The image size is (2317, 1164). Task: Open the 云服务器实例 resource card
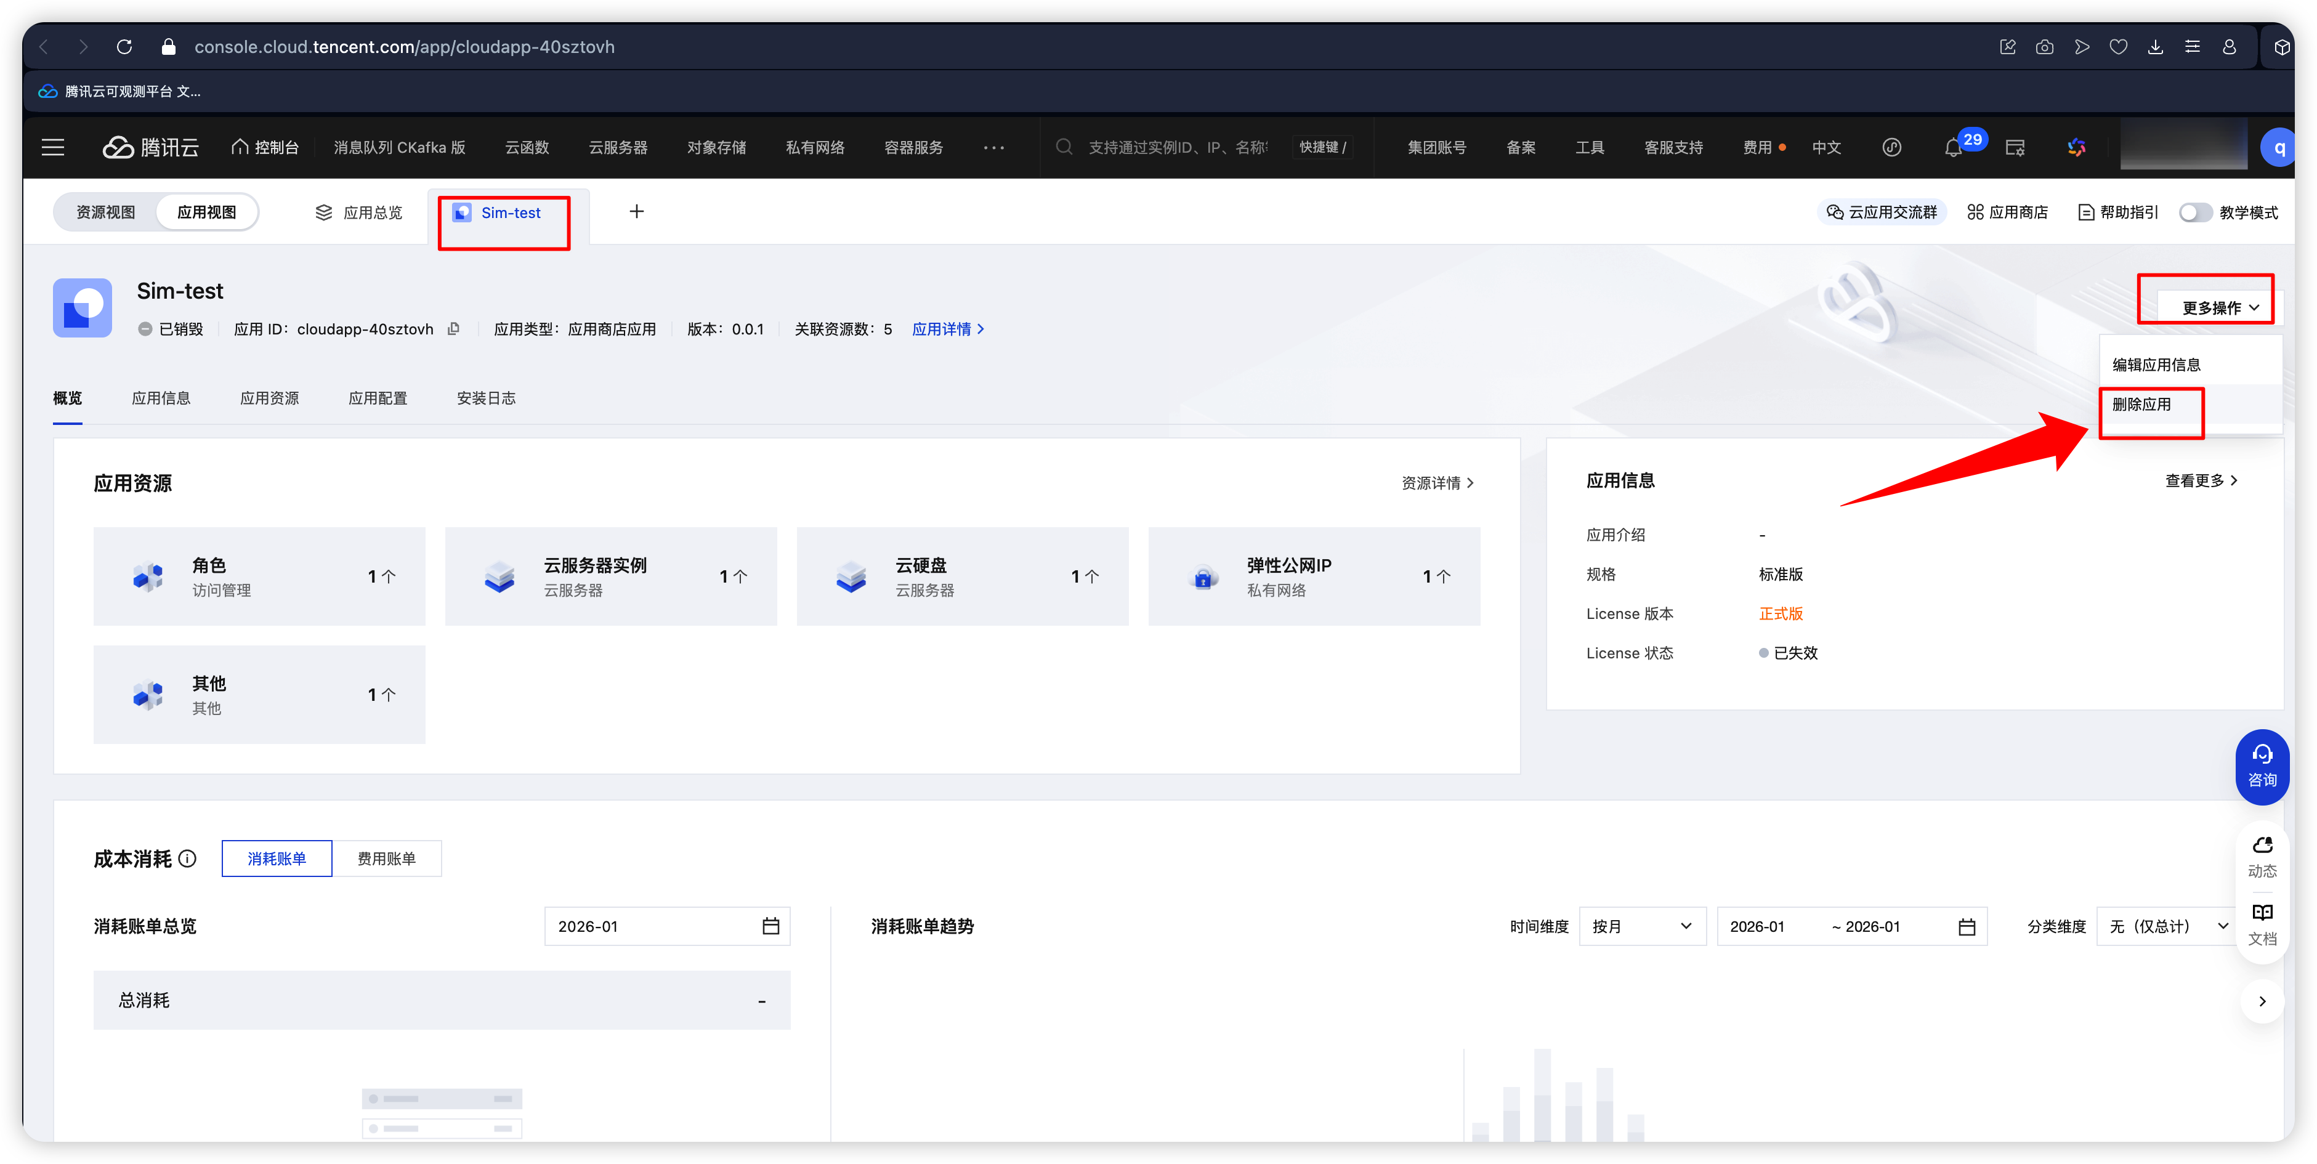tap(611, 576)
